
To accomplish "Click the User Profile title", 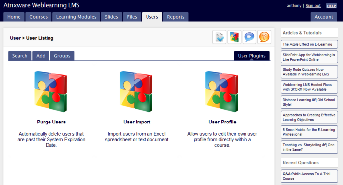I will [222, 122].
